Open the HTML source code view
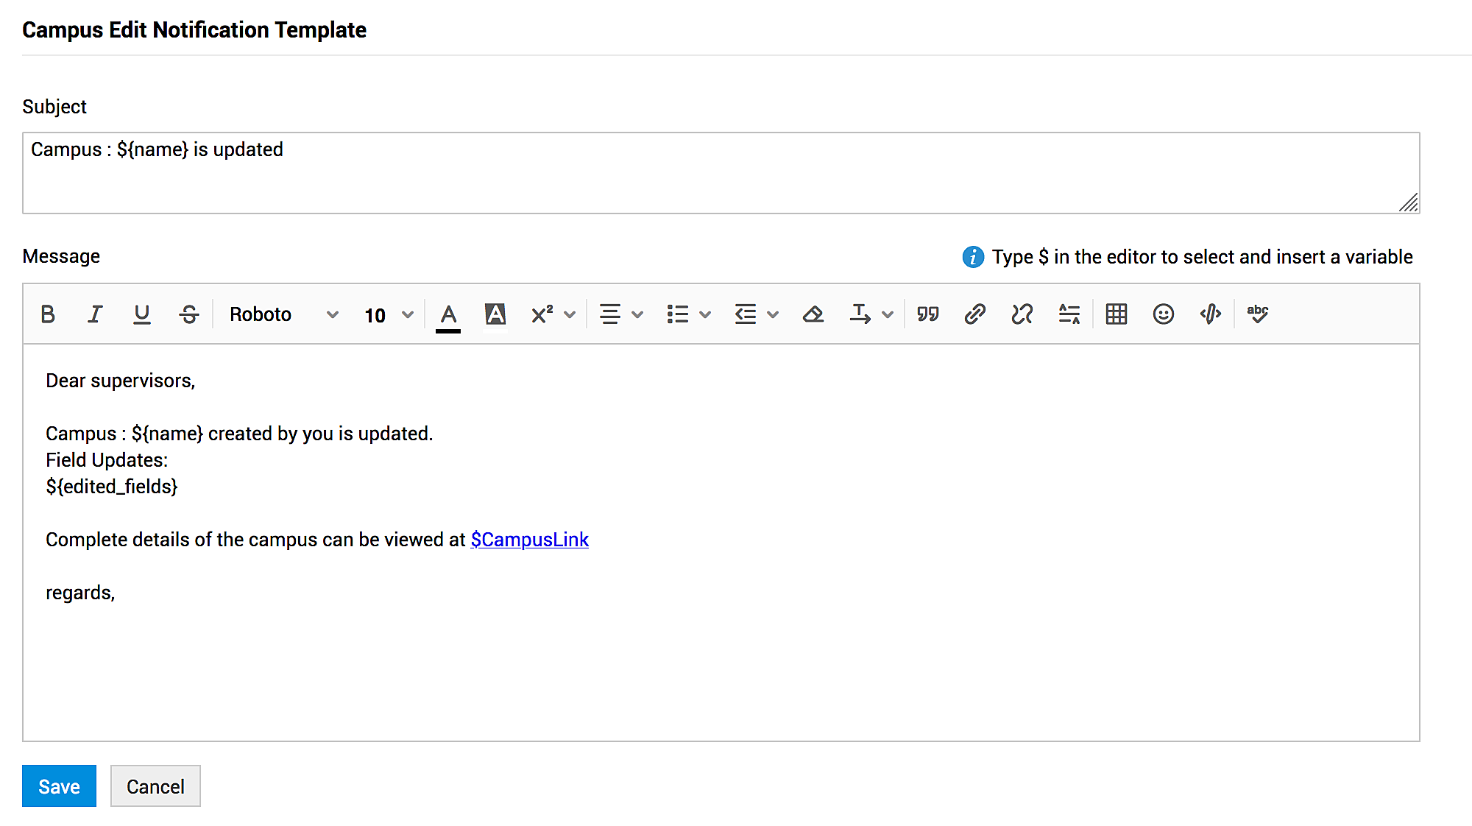The height and width of the screenshot is (826, 1472). tap(1211, 314)
